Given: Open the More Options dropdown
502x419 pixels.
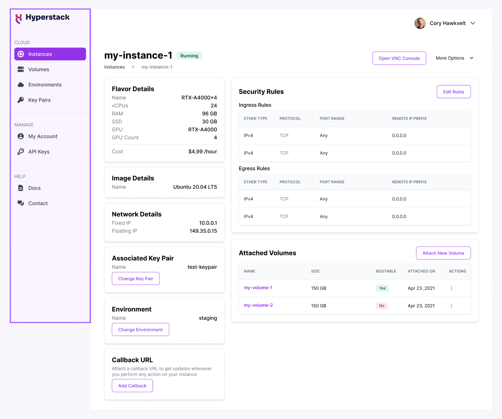Looking at the screenshot, I should click(x=454, y=58).
